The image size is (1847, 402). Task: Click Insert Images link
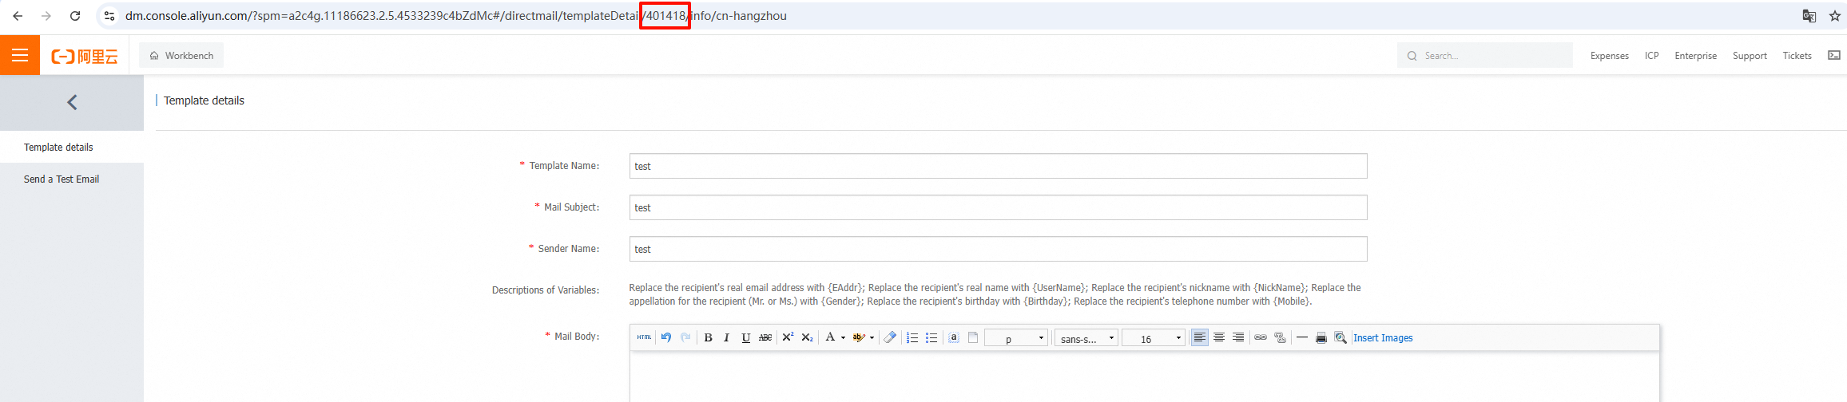click(x=1383, y=338)
